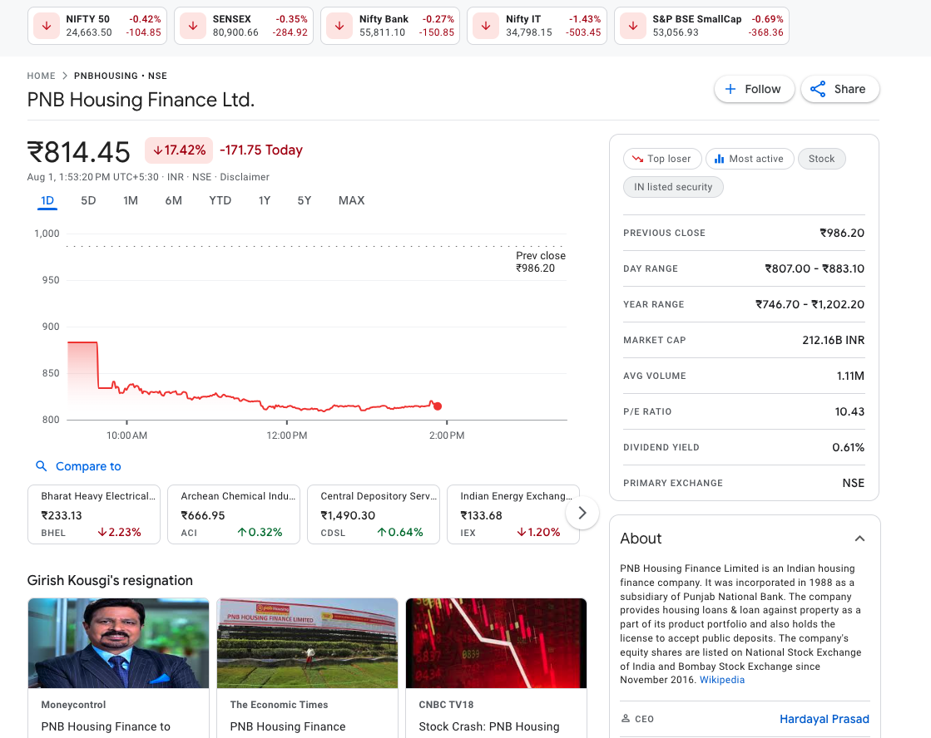Select the 1Y chart range tab

click(265, 200)
